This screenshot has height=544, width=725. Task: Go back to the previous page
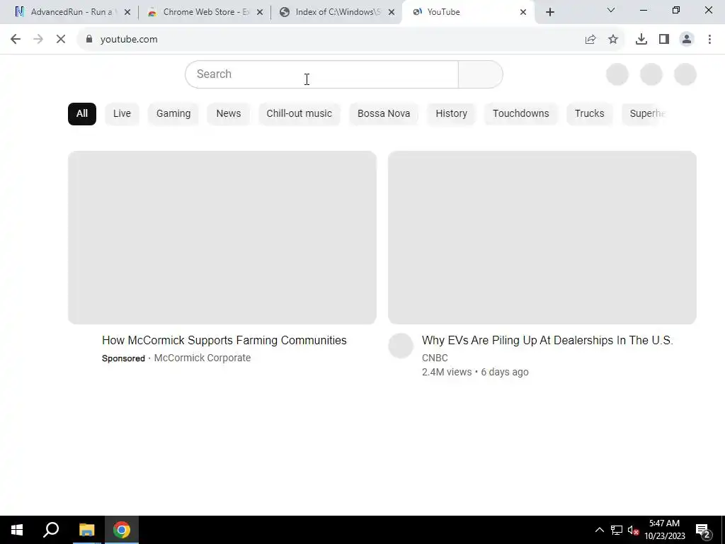[16, 40]
